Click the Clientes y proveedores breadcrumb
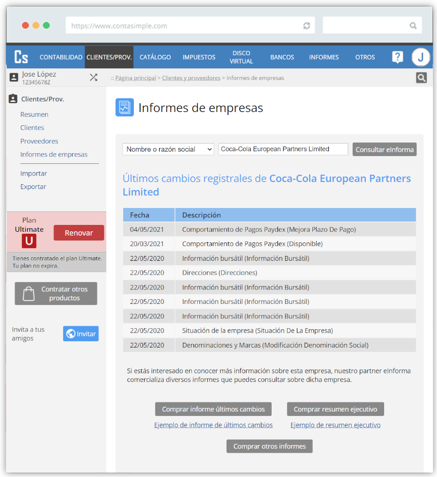This screenshot has width=437, height=477. [191, 78]
